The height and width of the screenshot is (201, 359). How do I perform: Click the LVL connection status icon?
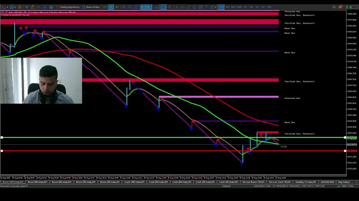(x=347, y=7)
